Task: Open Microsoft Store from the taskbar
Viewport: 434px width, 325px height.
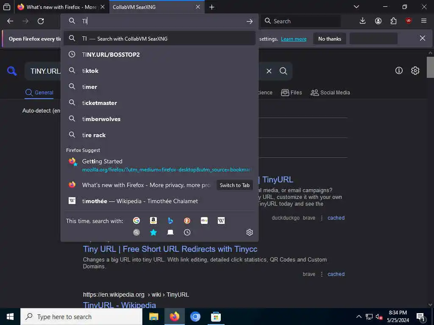Action: 216,317
